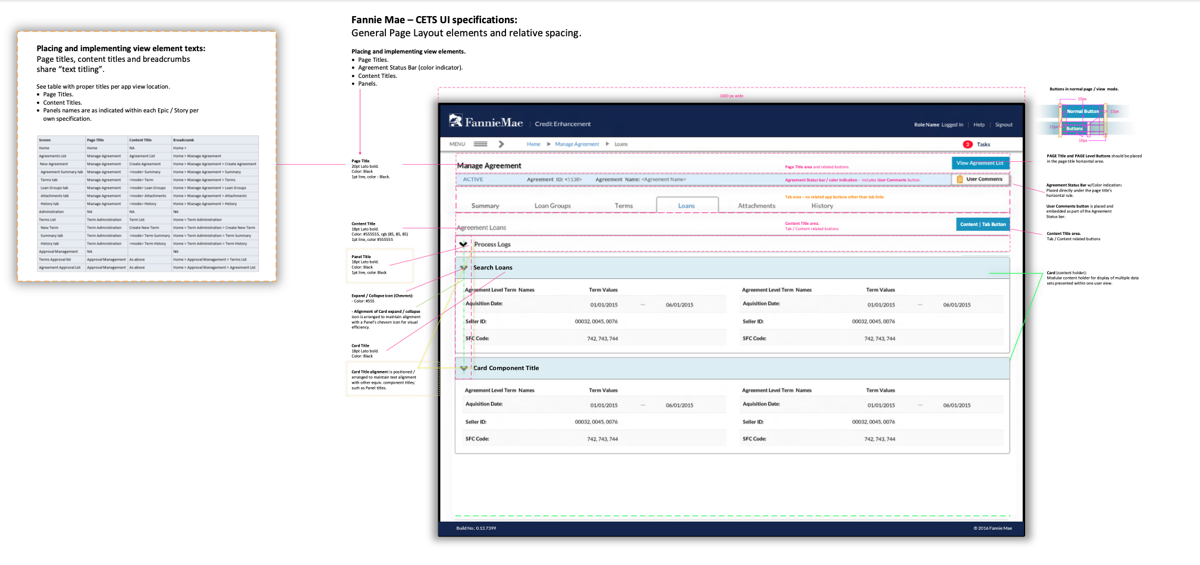1200x565 pixels.
Task: Click Build No.: 0.13.7399 in footer
Action: [476, 528]
